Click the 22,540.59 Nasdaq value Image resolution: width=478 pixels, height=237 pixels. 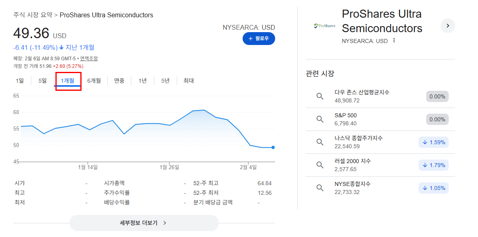click(347, 146)
